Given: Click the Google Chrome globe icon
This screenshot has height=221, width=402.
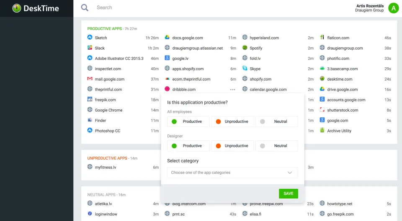Looking at the screenshot, I should click(90, 110).
